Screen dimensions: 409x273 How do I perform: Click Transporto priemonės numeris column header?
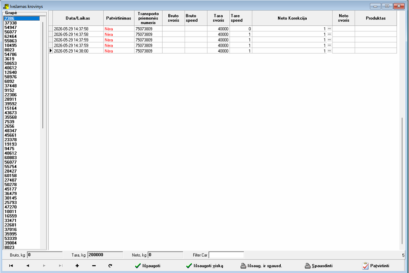click(148, 18)
